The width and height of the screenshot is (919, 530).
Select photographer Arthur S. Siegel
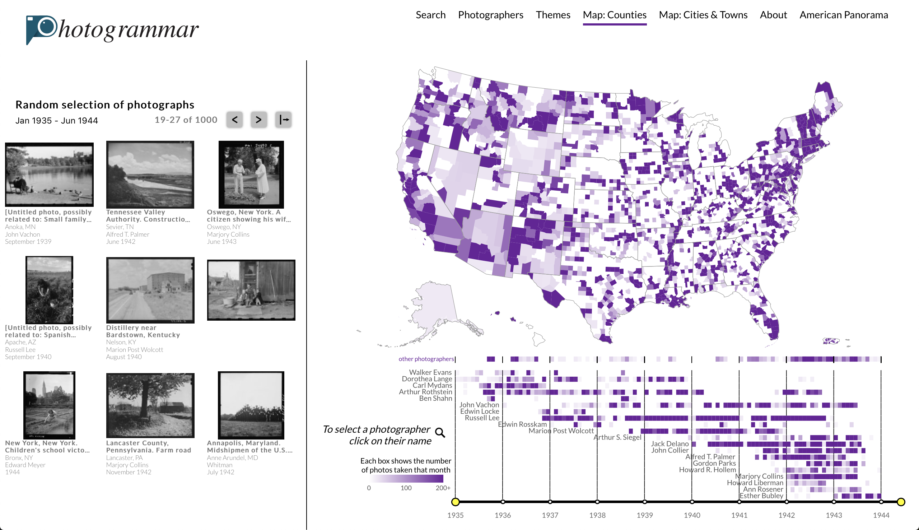coord(617,438)
